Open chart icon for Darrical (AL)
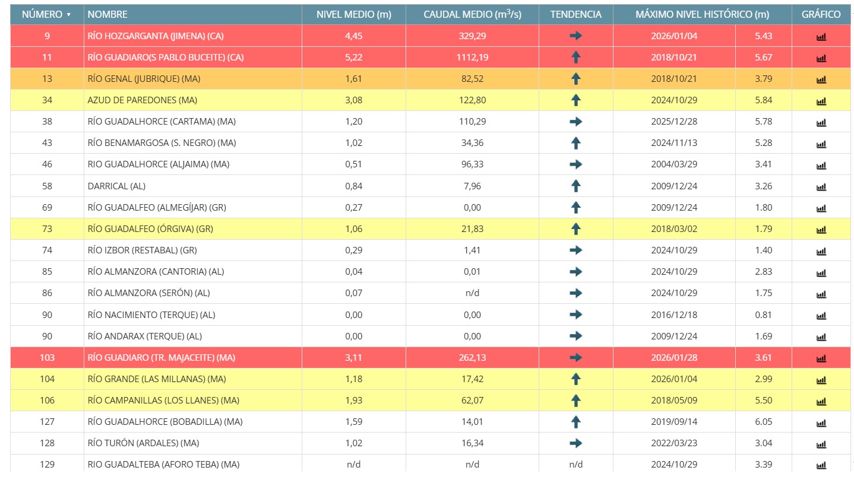The width and height of the screenshot is (854, 483). pos(821,187)
